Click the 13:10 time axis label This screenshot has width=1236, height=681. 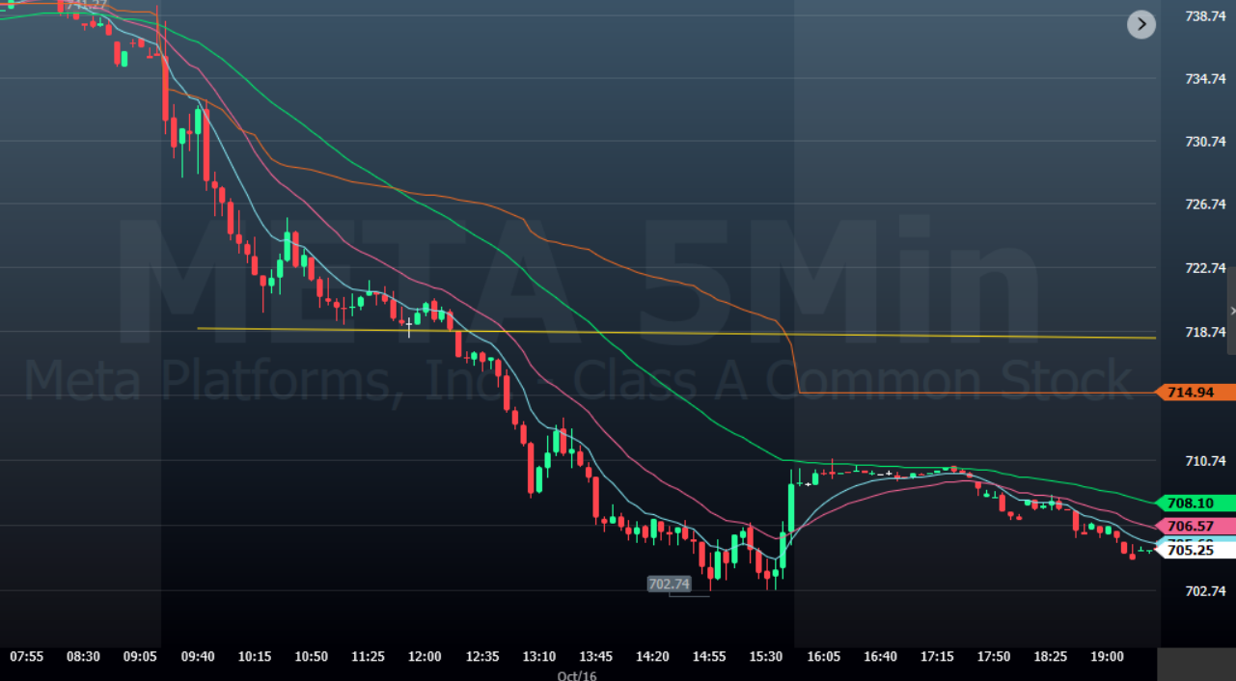click(538, 657)
